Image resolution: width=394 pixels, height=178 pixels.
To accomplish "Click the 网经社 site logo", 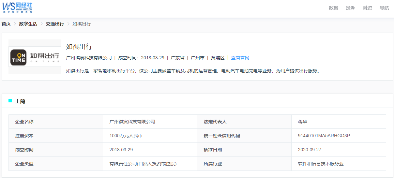I will coord(17,7).
